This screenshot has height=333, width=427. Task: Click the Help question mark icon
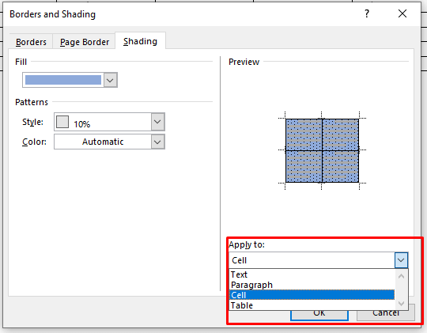point(367,13)
